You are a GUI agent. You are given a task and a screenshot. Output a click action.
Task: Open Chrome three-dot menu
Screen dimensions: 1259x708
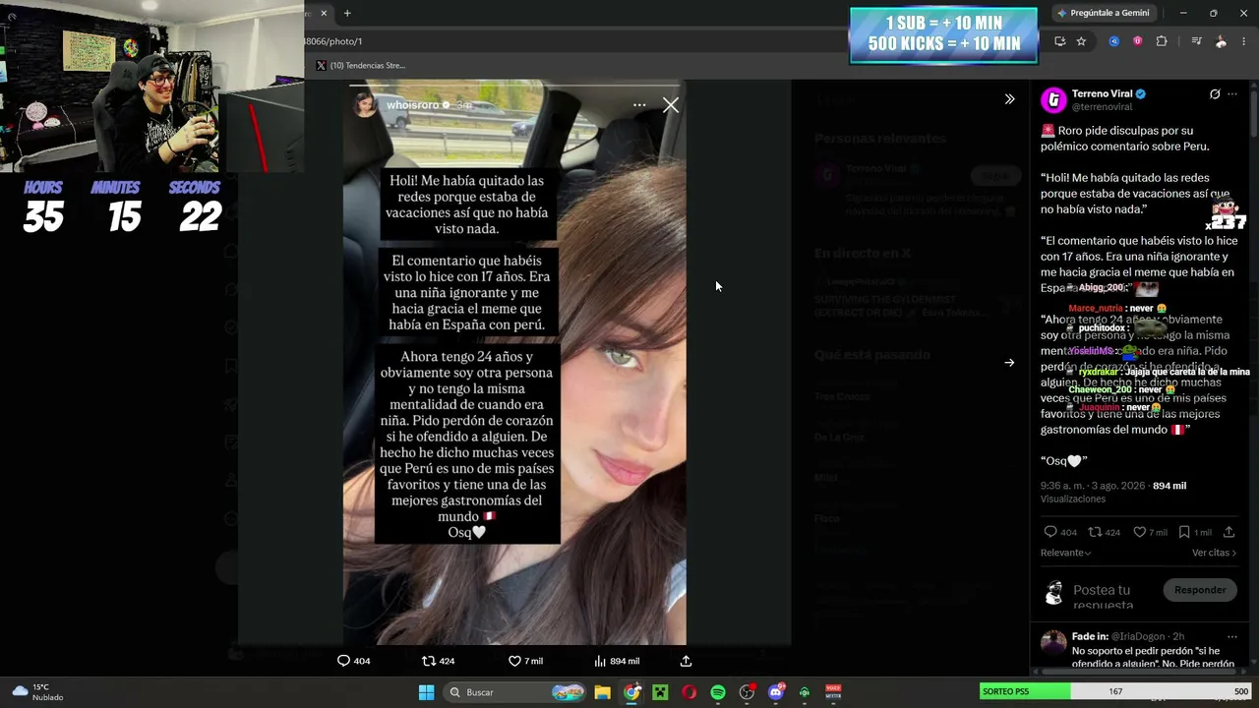pos(1244,41)
